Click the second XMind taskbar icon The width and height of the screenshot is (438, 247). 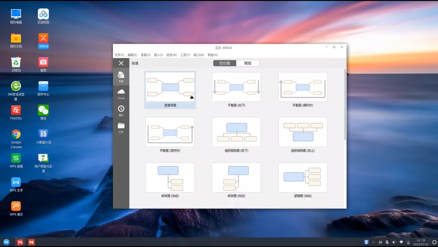click(x=31, y=242)
